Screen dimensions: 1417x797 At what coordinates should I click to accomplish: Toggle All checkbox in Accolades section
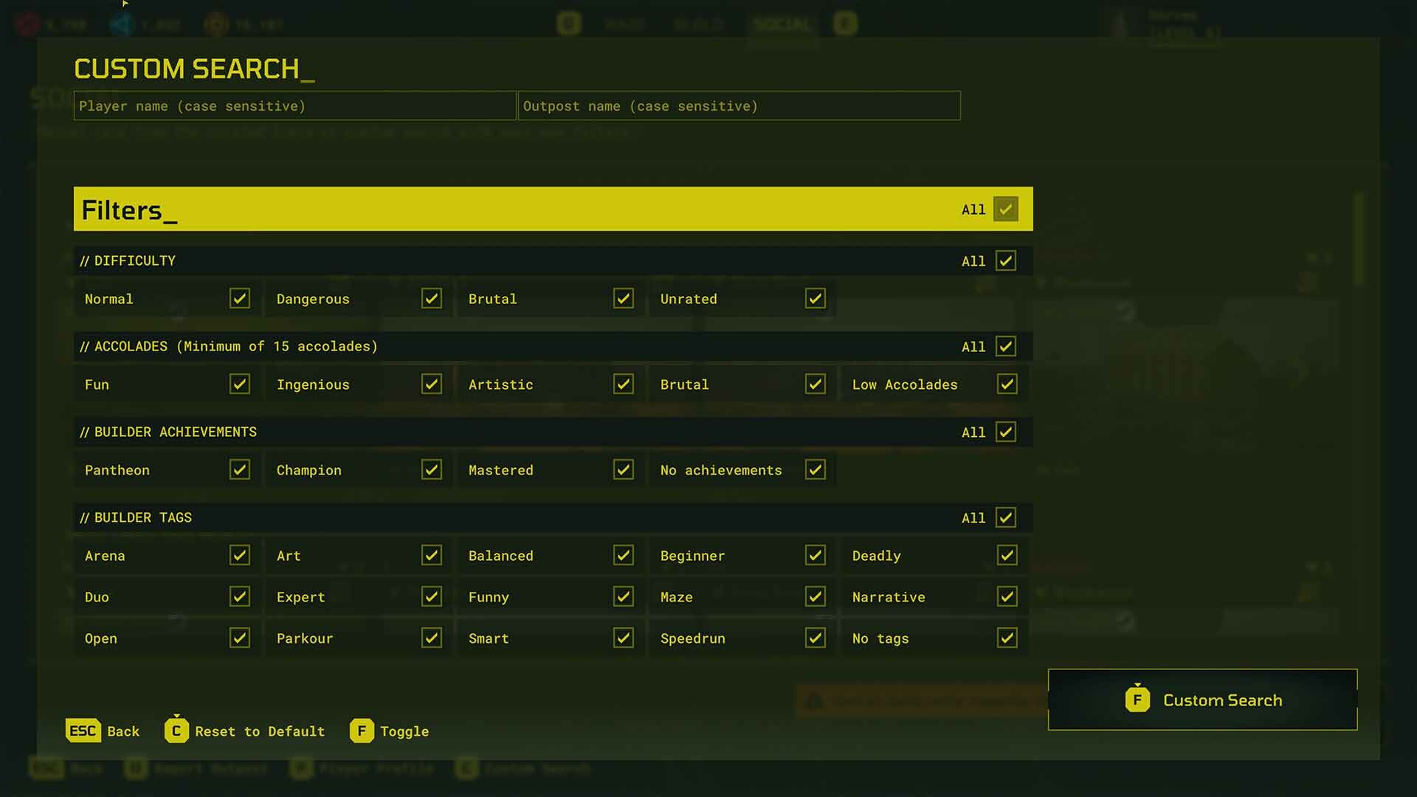pyautogui.click(x=1005, y=346)
